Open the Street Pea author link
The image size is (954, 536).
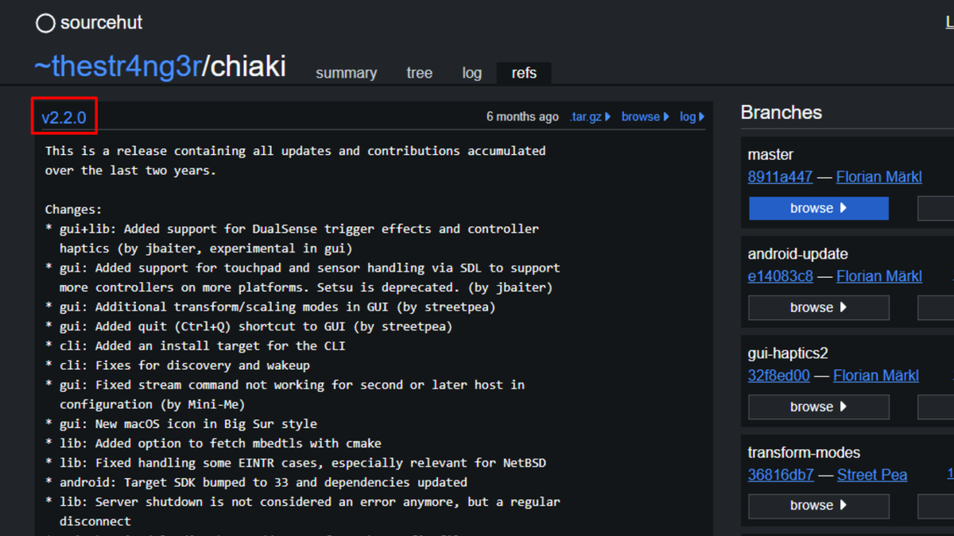tap(871, 475)
